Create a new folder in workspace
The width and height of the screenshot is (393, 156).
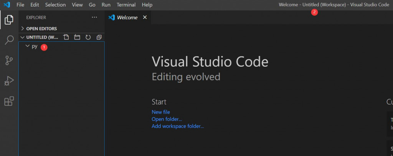click(77, 37)
